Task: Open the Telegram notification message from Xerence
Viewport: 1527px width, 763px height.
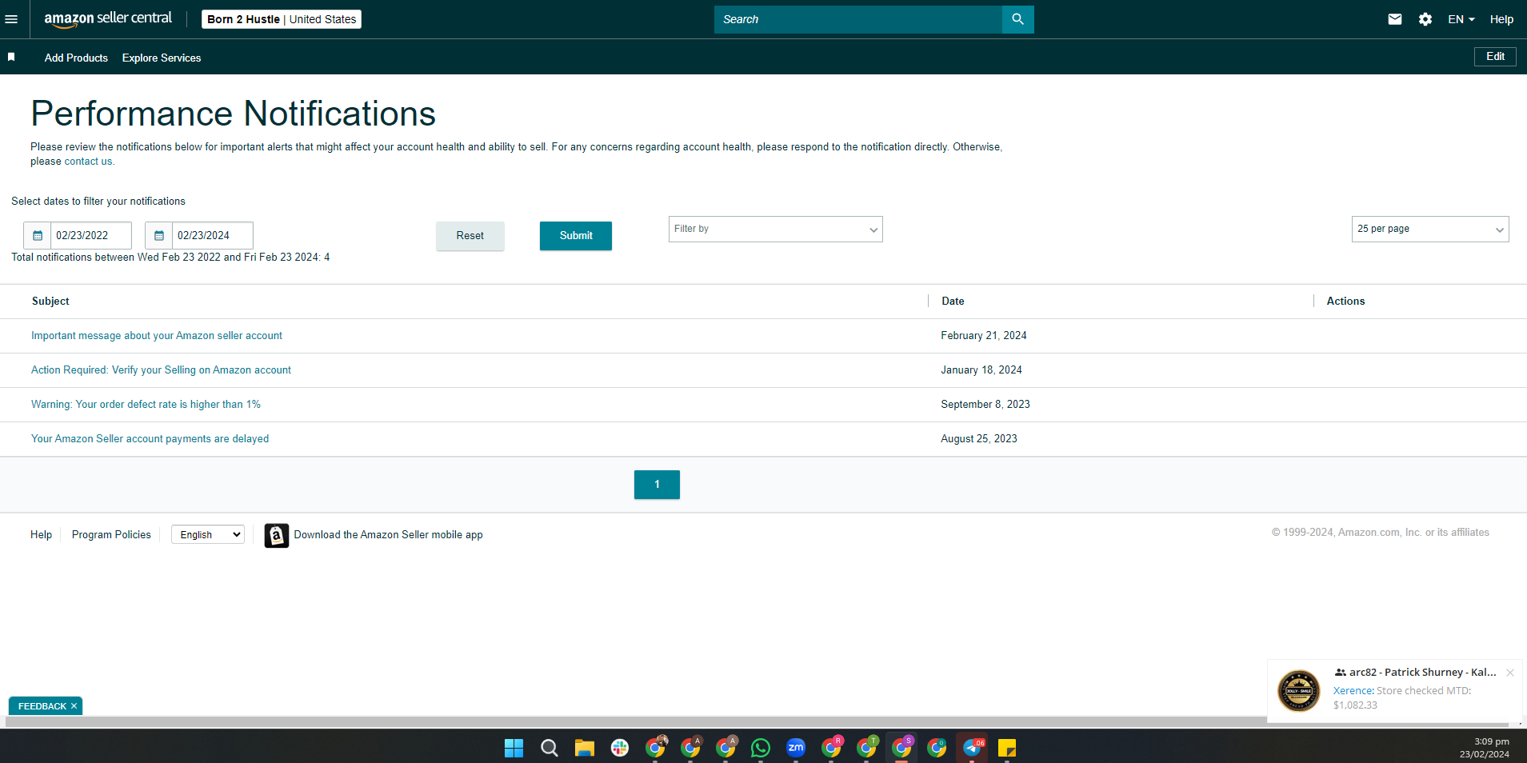Action: coord(1402,698)
